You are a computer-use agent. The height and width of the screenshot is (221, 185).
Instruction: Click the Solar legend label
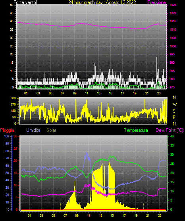pyautogui.click(x=52, y=130)
